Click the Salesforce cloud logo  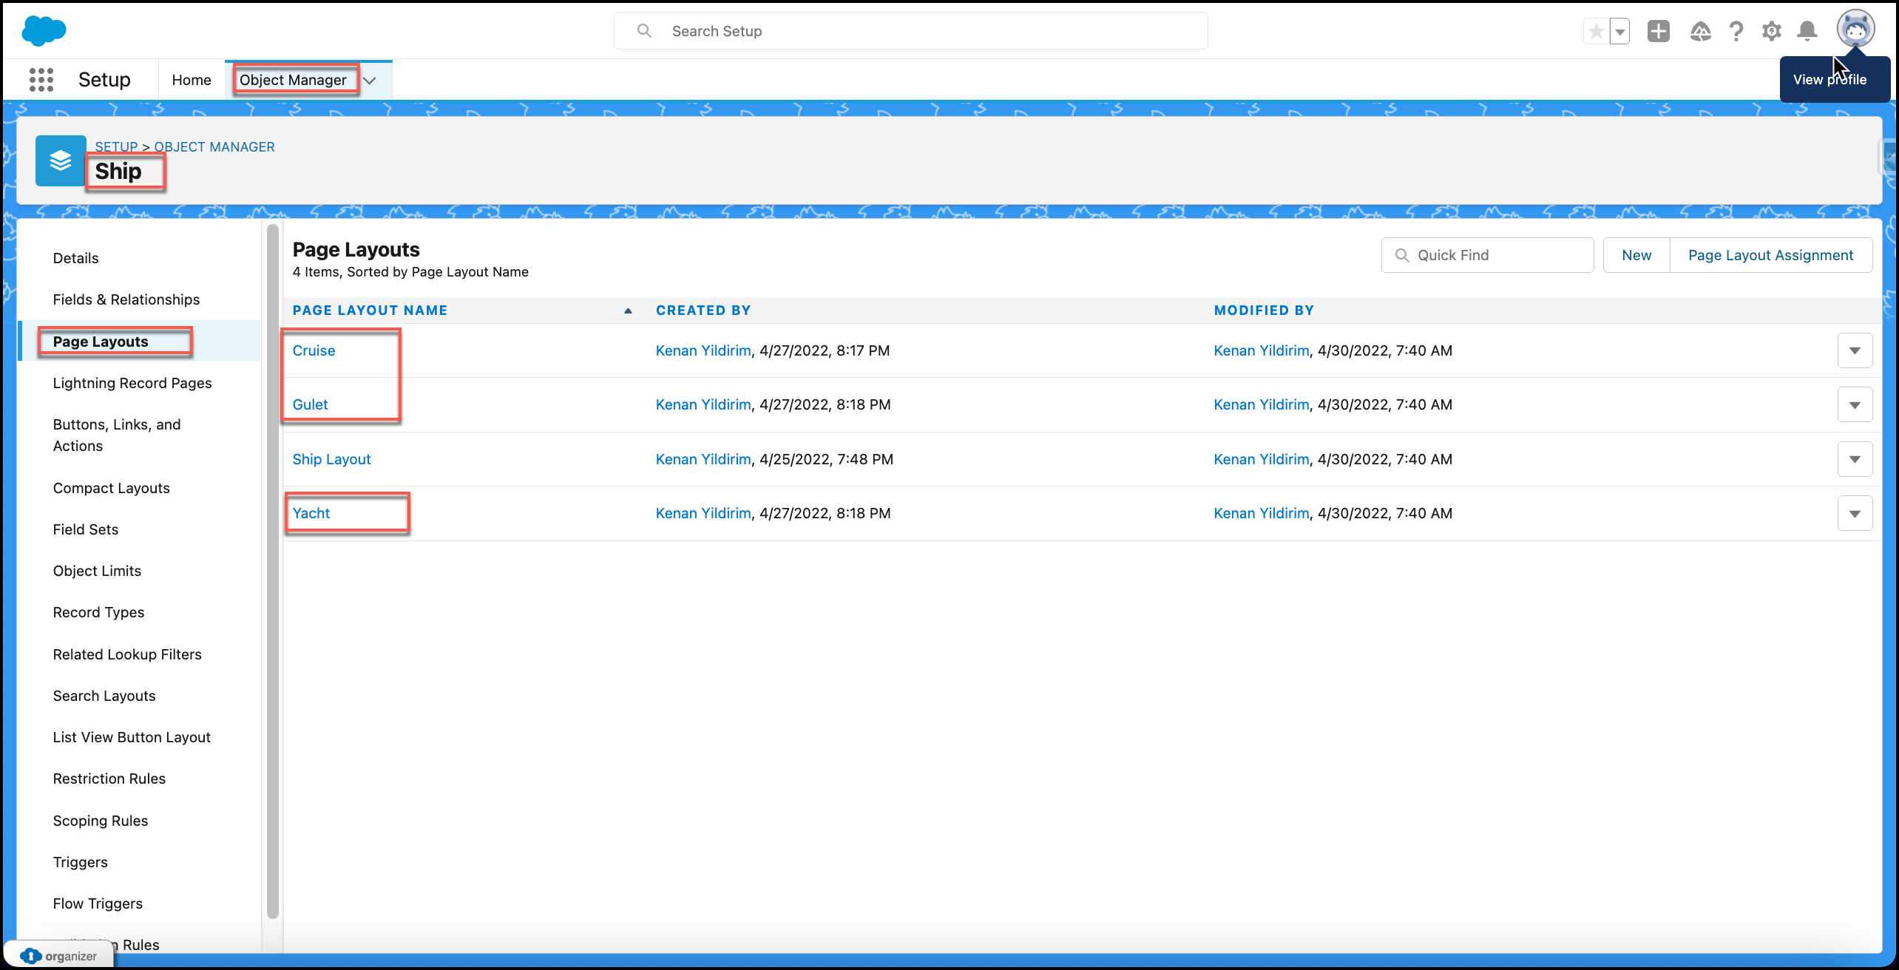[44, 30]
